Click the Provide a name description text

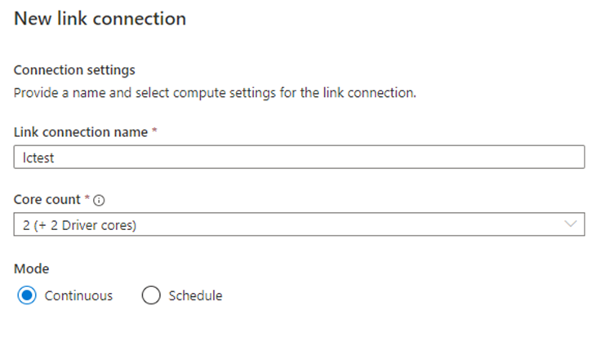click(215, 92)
